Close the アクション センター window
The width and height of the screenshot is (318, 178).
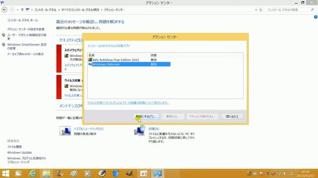(312, 2)
